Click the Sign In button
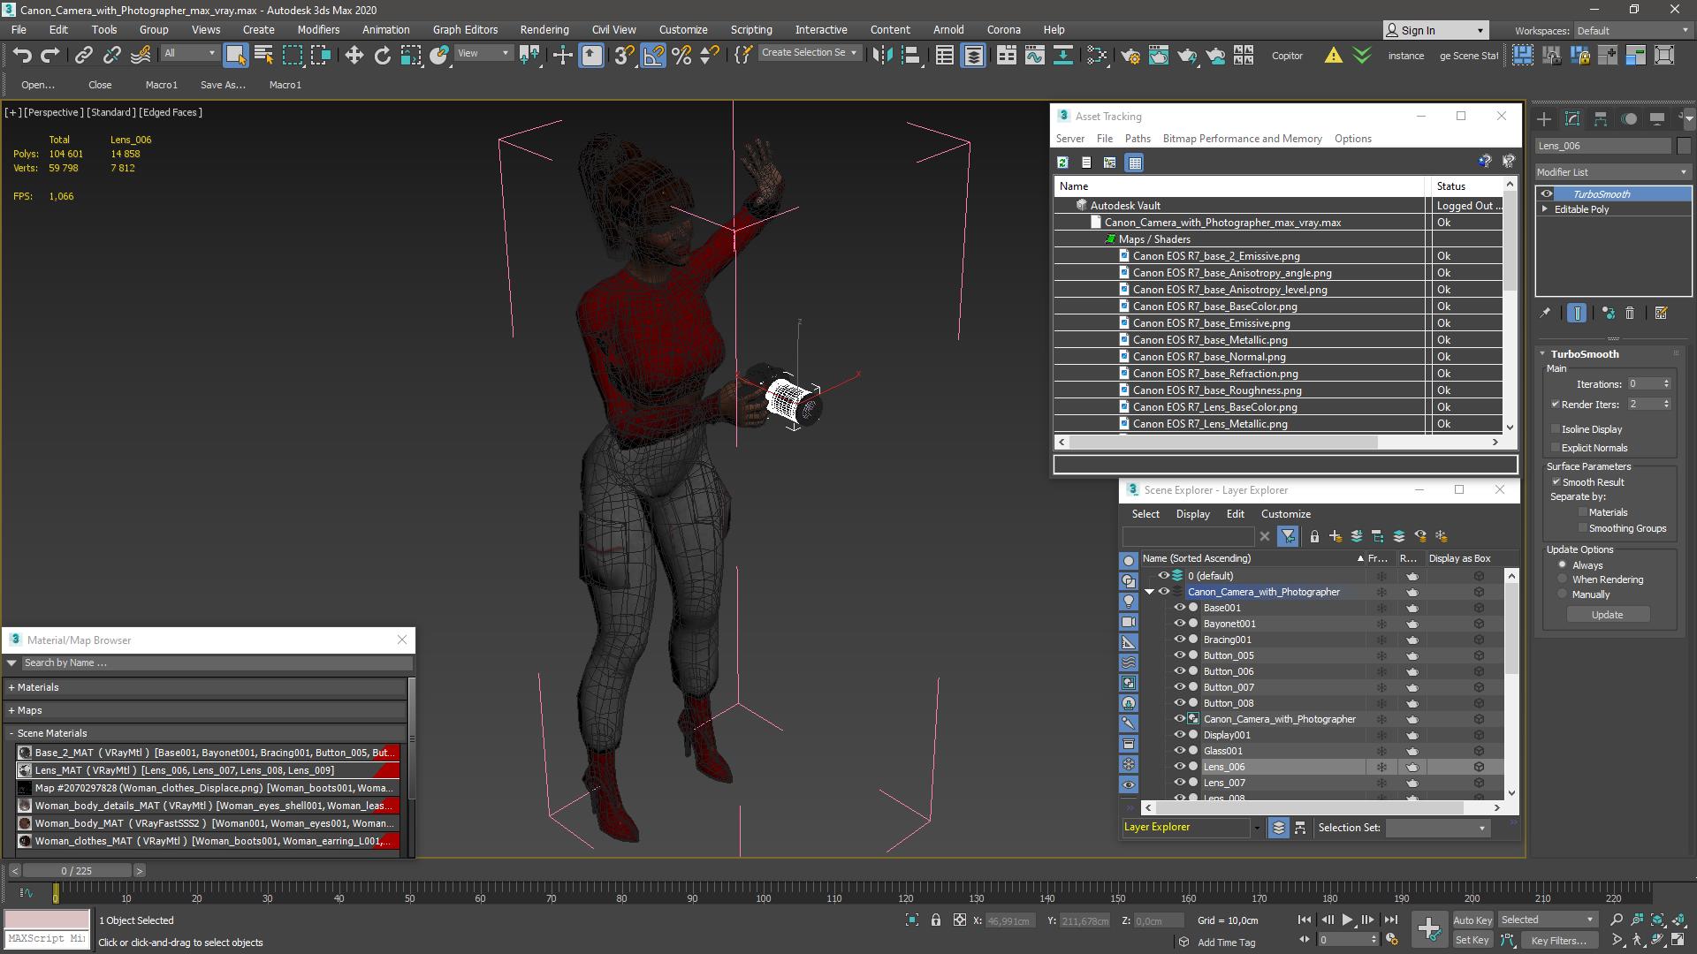 (x=1434, y=30)
